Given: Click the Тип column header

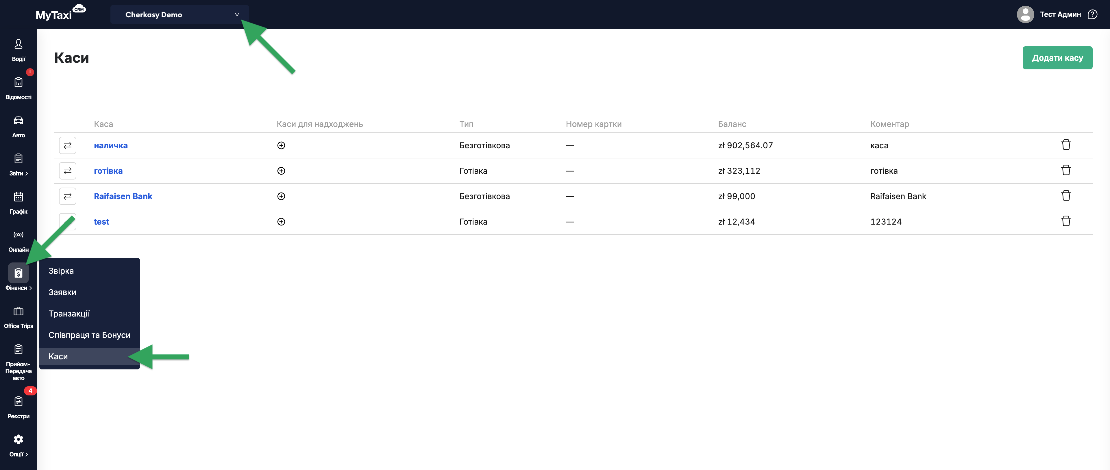Looking at the screenshot, I should click(x=466, y=124).
